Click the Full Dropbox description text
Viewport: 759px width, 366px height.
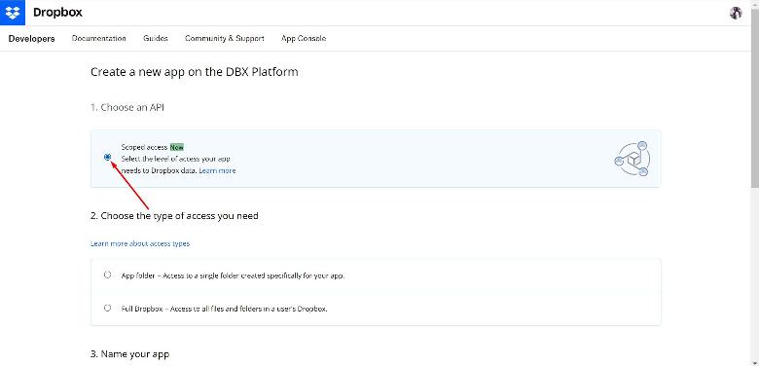[224, 309]
